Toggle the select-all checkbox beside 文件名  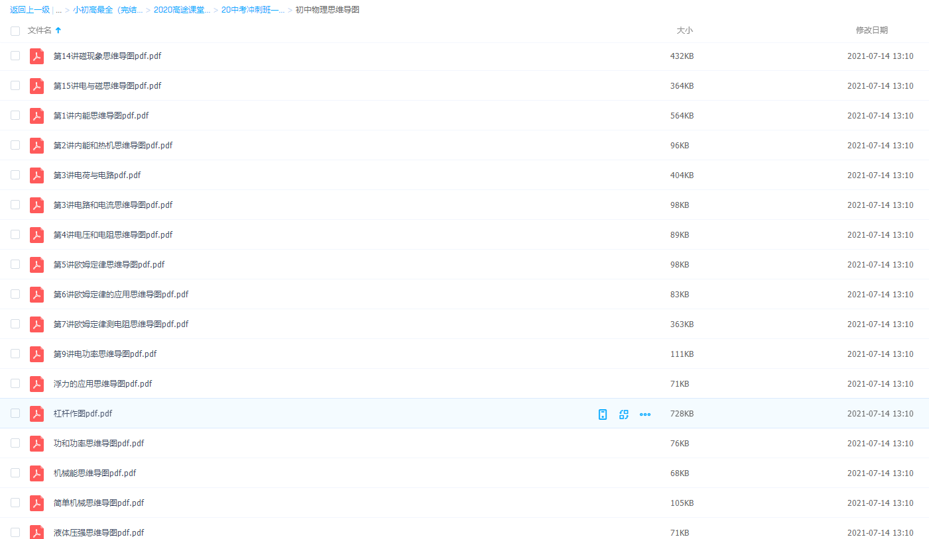pos(15,30)
